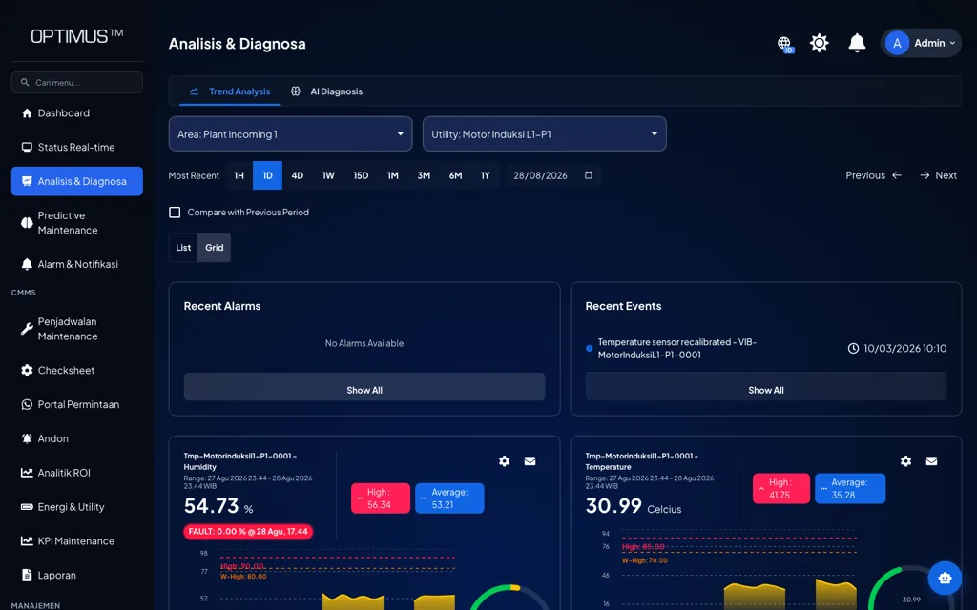
Task: Click Temperature chart envelope icon
Action: coord(931,461)
